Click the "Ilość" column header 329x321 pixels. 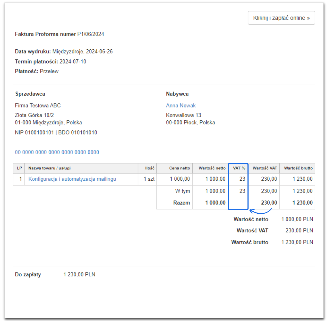pyautogui.click(x=150, y=168)
